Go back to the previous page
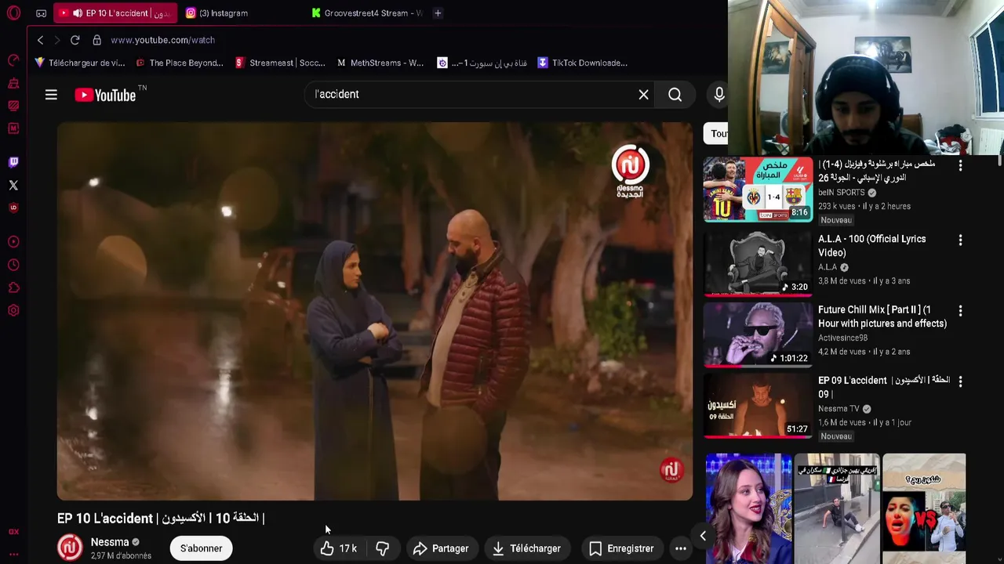This screenshot has width=1004, height=564. click(40, 40)
